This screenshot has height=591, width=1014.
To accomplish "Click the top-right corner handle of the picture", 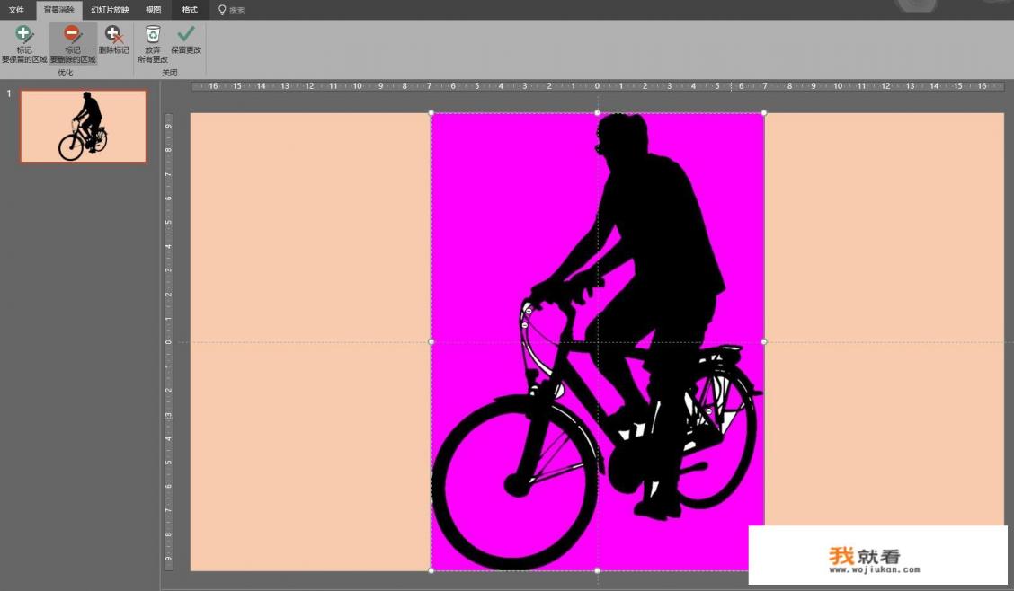I will 764,113.
